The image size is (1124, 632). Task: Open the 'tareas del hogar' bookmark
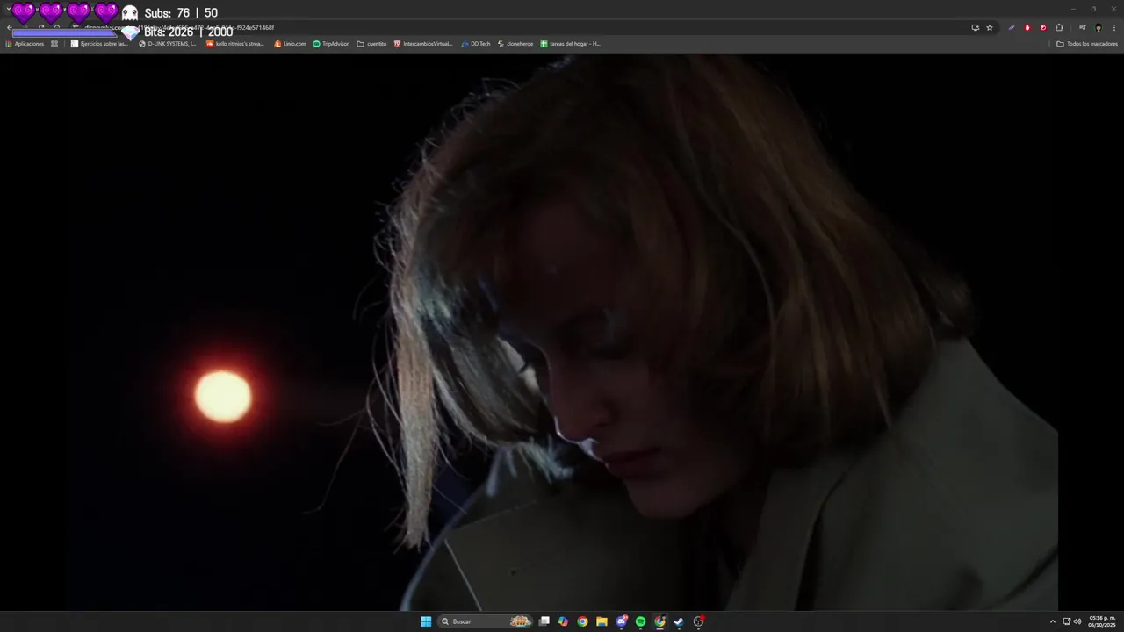tap(571, 44)
